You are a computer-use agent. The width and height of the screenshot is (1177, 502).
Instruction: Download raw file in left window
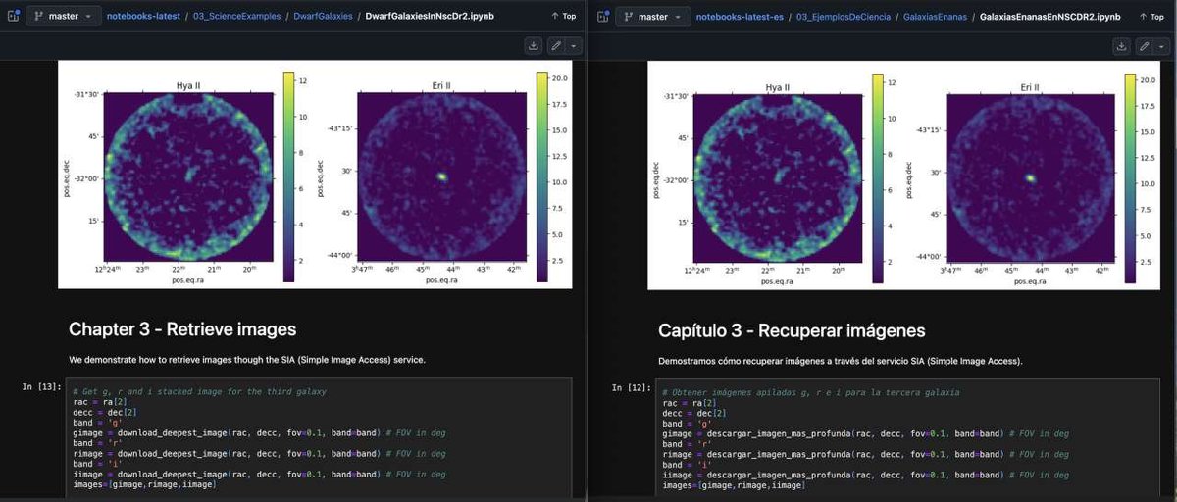click(534, 46)
